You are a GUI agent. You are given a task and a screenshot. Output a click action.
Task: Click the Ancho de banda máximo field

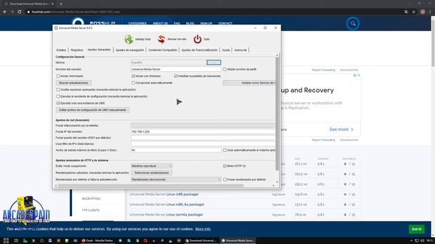tap(176, 150)
